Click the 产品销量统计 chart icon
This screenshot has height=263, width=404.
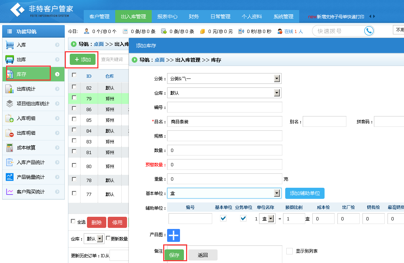click(10, 177)
